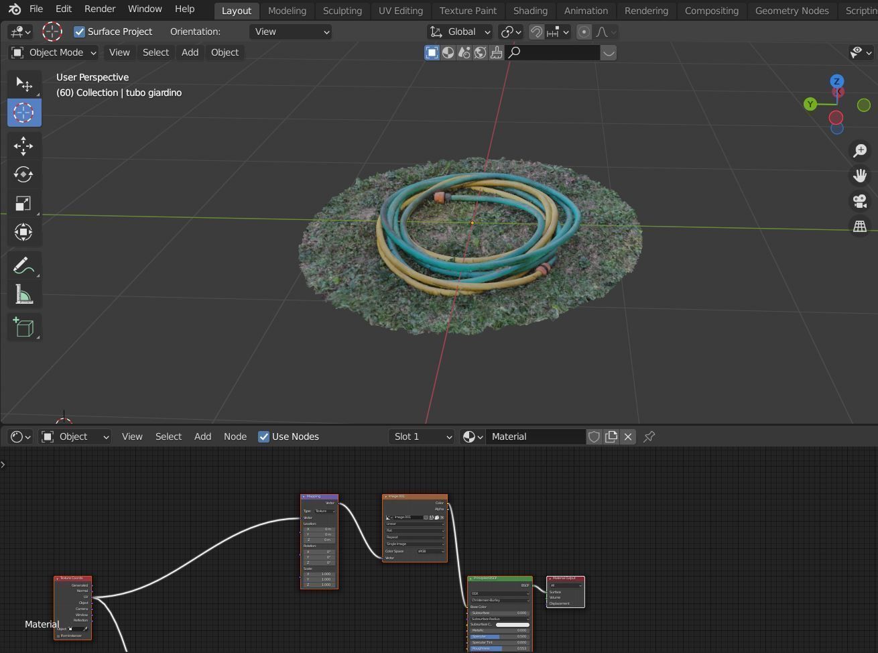Screen dimensions: 878x653
Task: Open the Edit menu
Action: coord(64,9)
